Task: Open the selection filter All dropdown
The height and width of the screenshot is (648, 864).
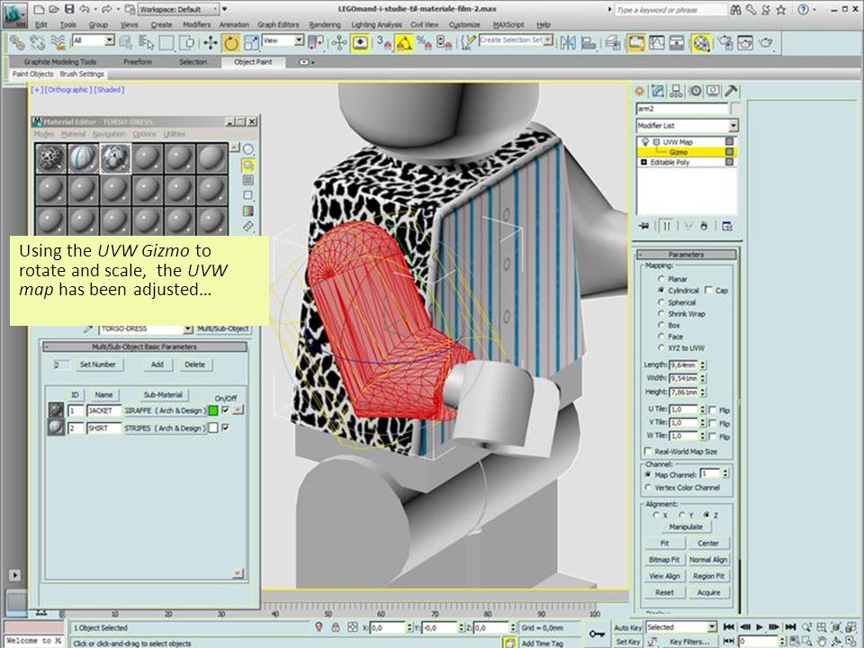Action: (x=109, y=40)
